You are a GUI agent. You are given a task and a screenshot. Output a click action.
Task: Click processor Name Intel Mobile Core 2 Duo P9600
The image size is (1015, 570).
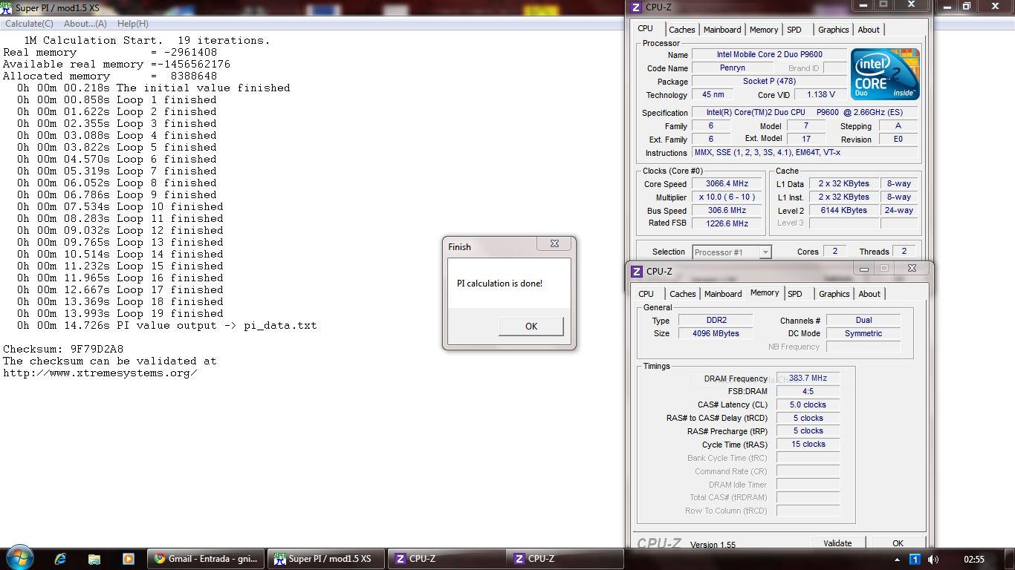[x=769, y=55]
